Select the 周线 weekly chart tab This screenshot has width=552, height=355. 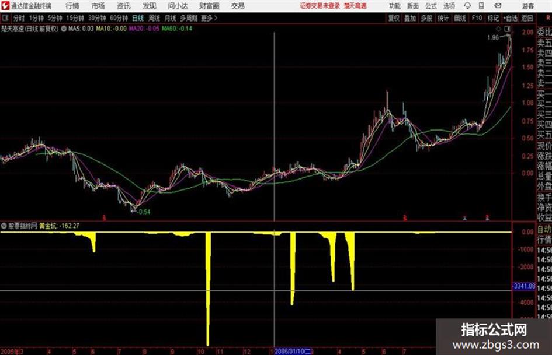154,18
